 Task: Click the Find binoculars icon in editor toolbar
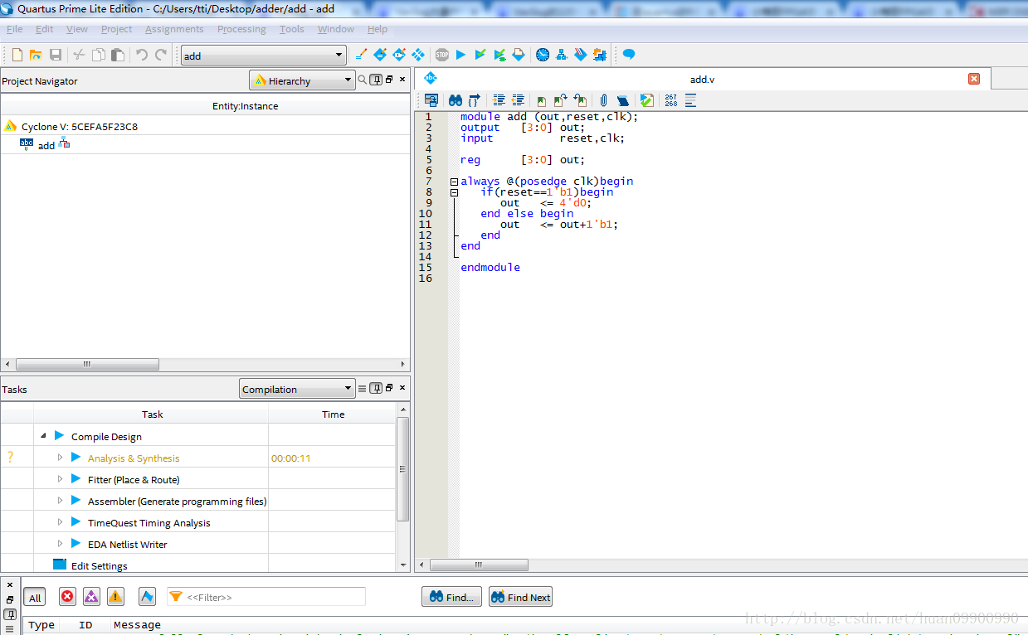(456, 100)
